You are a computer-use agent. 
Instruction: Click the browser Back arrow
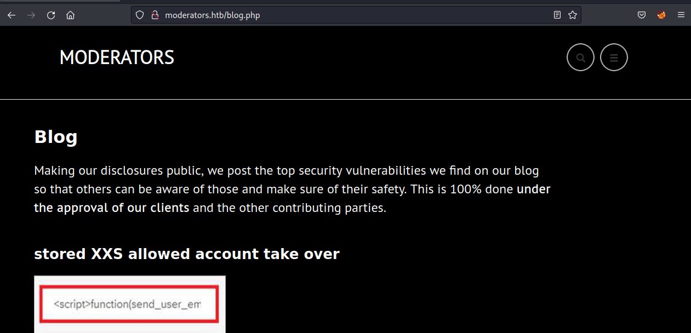tap(12, 15)
